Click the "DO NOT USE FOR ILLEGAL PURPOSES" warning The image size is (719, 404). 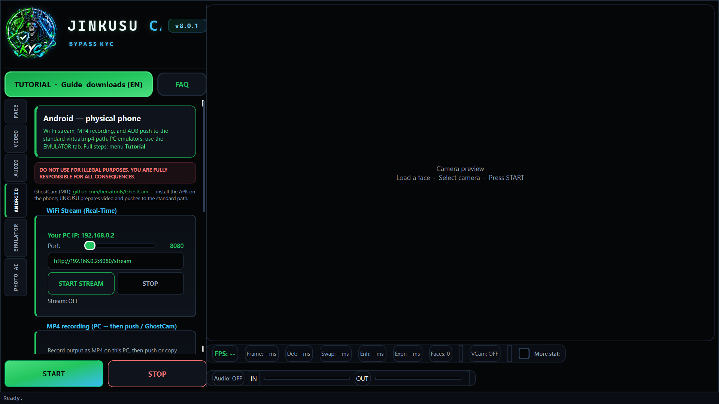tap(115, 173)
